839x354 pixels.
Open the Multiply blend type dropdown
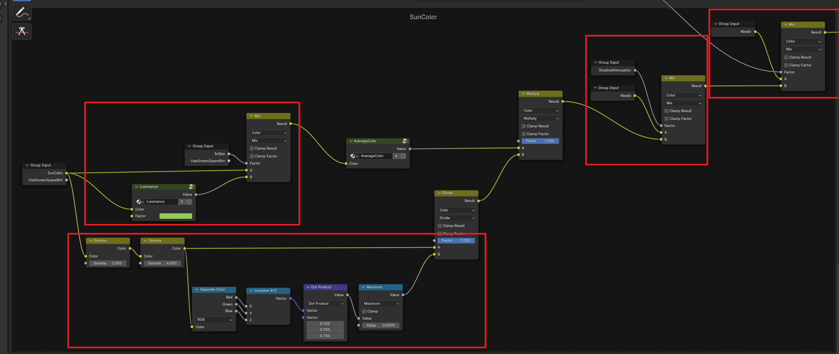[x=541, y=118]
